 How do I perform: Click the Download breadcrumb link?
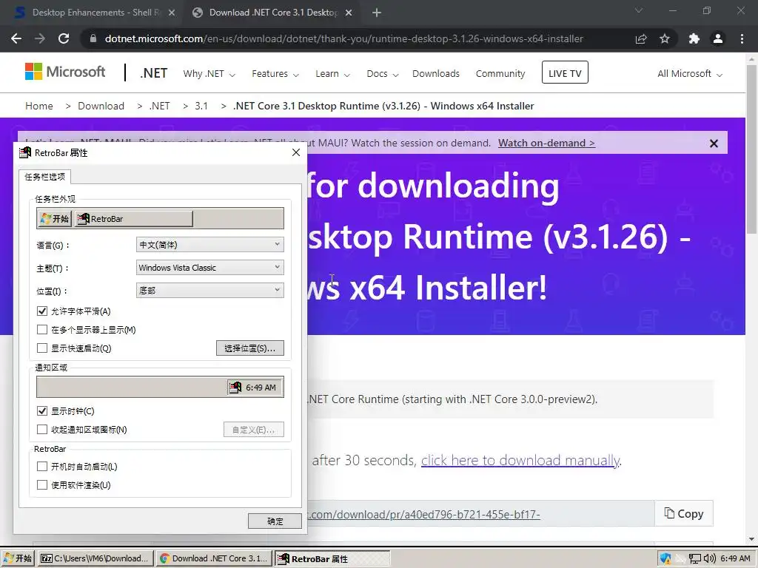(101, 106)
